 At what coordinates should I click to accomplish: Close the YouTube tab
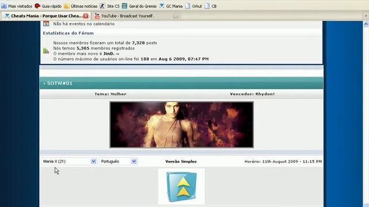point(175,16)
